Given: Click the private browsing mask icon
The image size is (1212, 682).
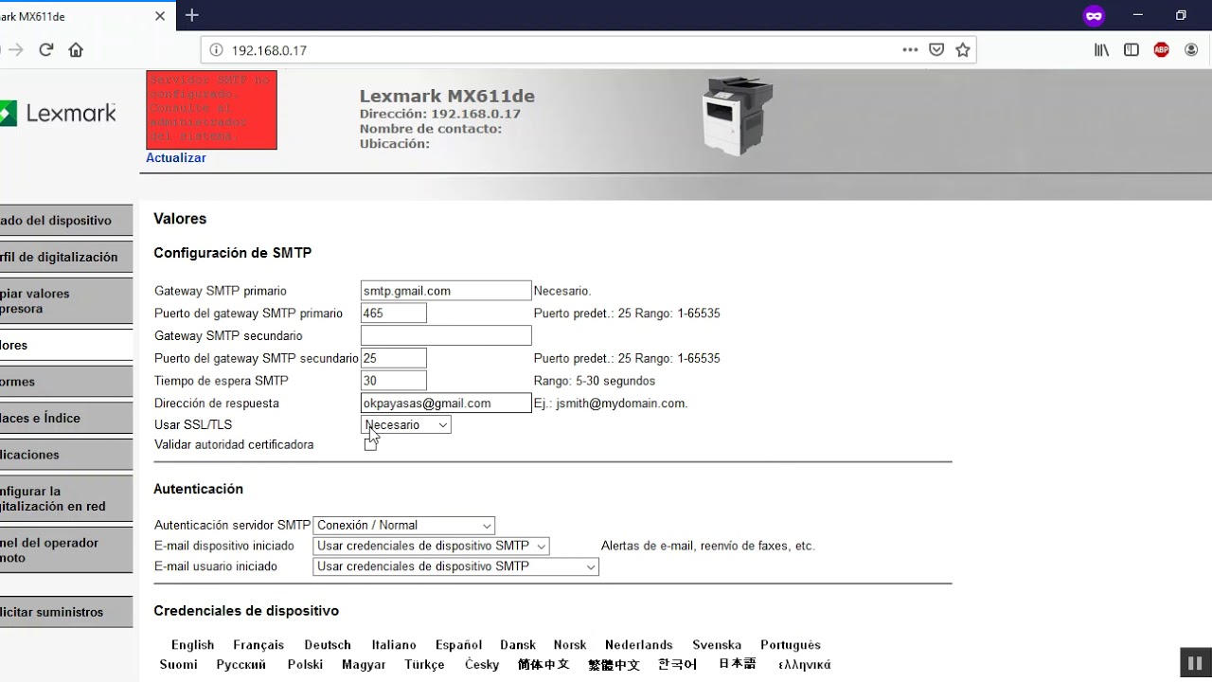Looking at the screenshot, I should click(1095, 15).
